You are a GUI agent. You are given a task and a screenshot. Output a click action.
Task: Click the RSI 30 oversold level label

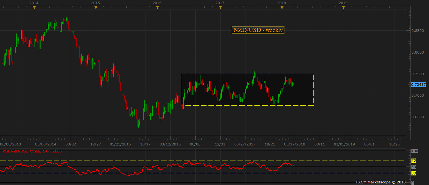[414, 173]
